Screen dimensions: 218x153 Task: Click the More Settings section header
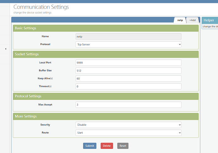pyautogui.click(x=106, y=116)
